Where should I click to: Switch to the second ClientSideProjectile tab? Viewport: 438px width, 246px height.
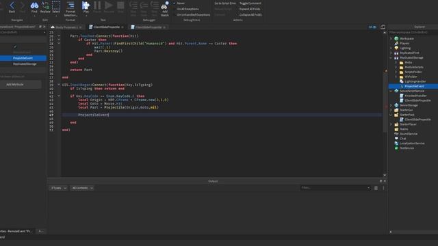click(x=149, y=27)
